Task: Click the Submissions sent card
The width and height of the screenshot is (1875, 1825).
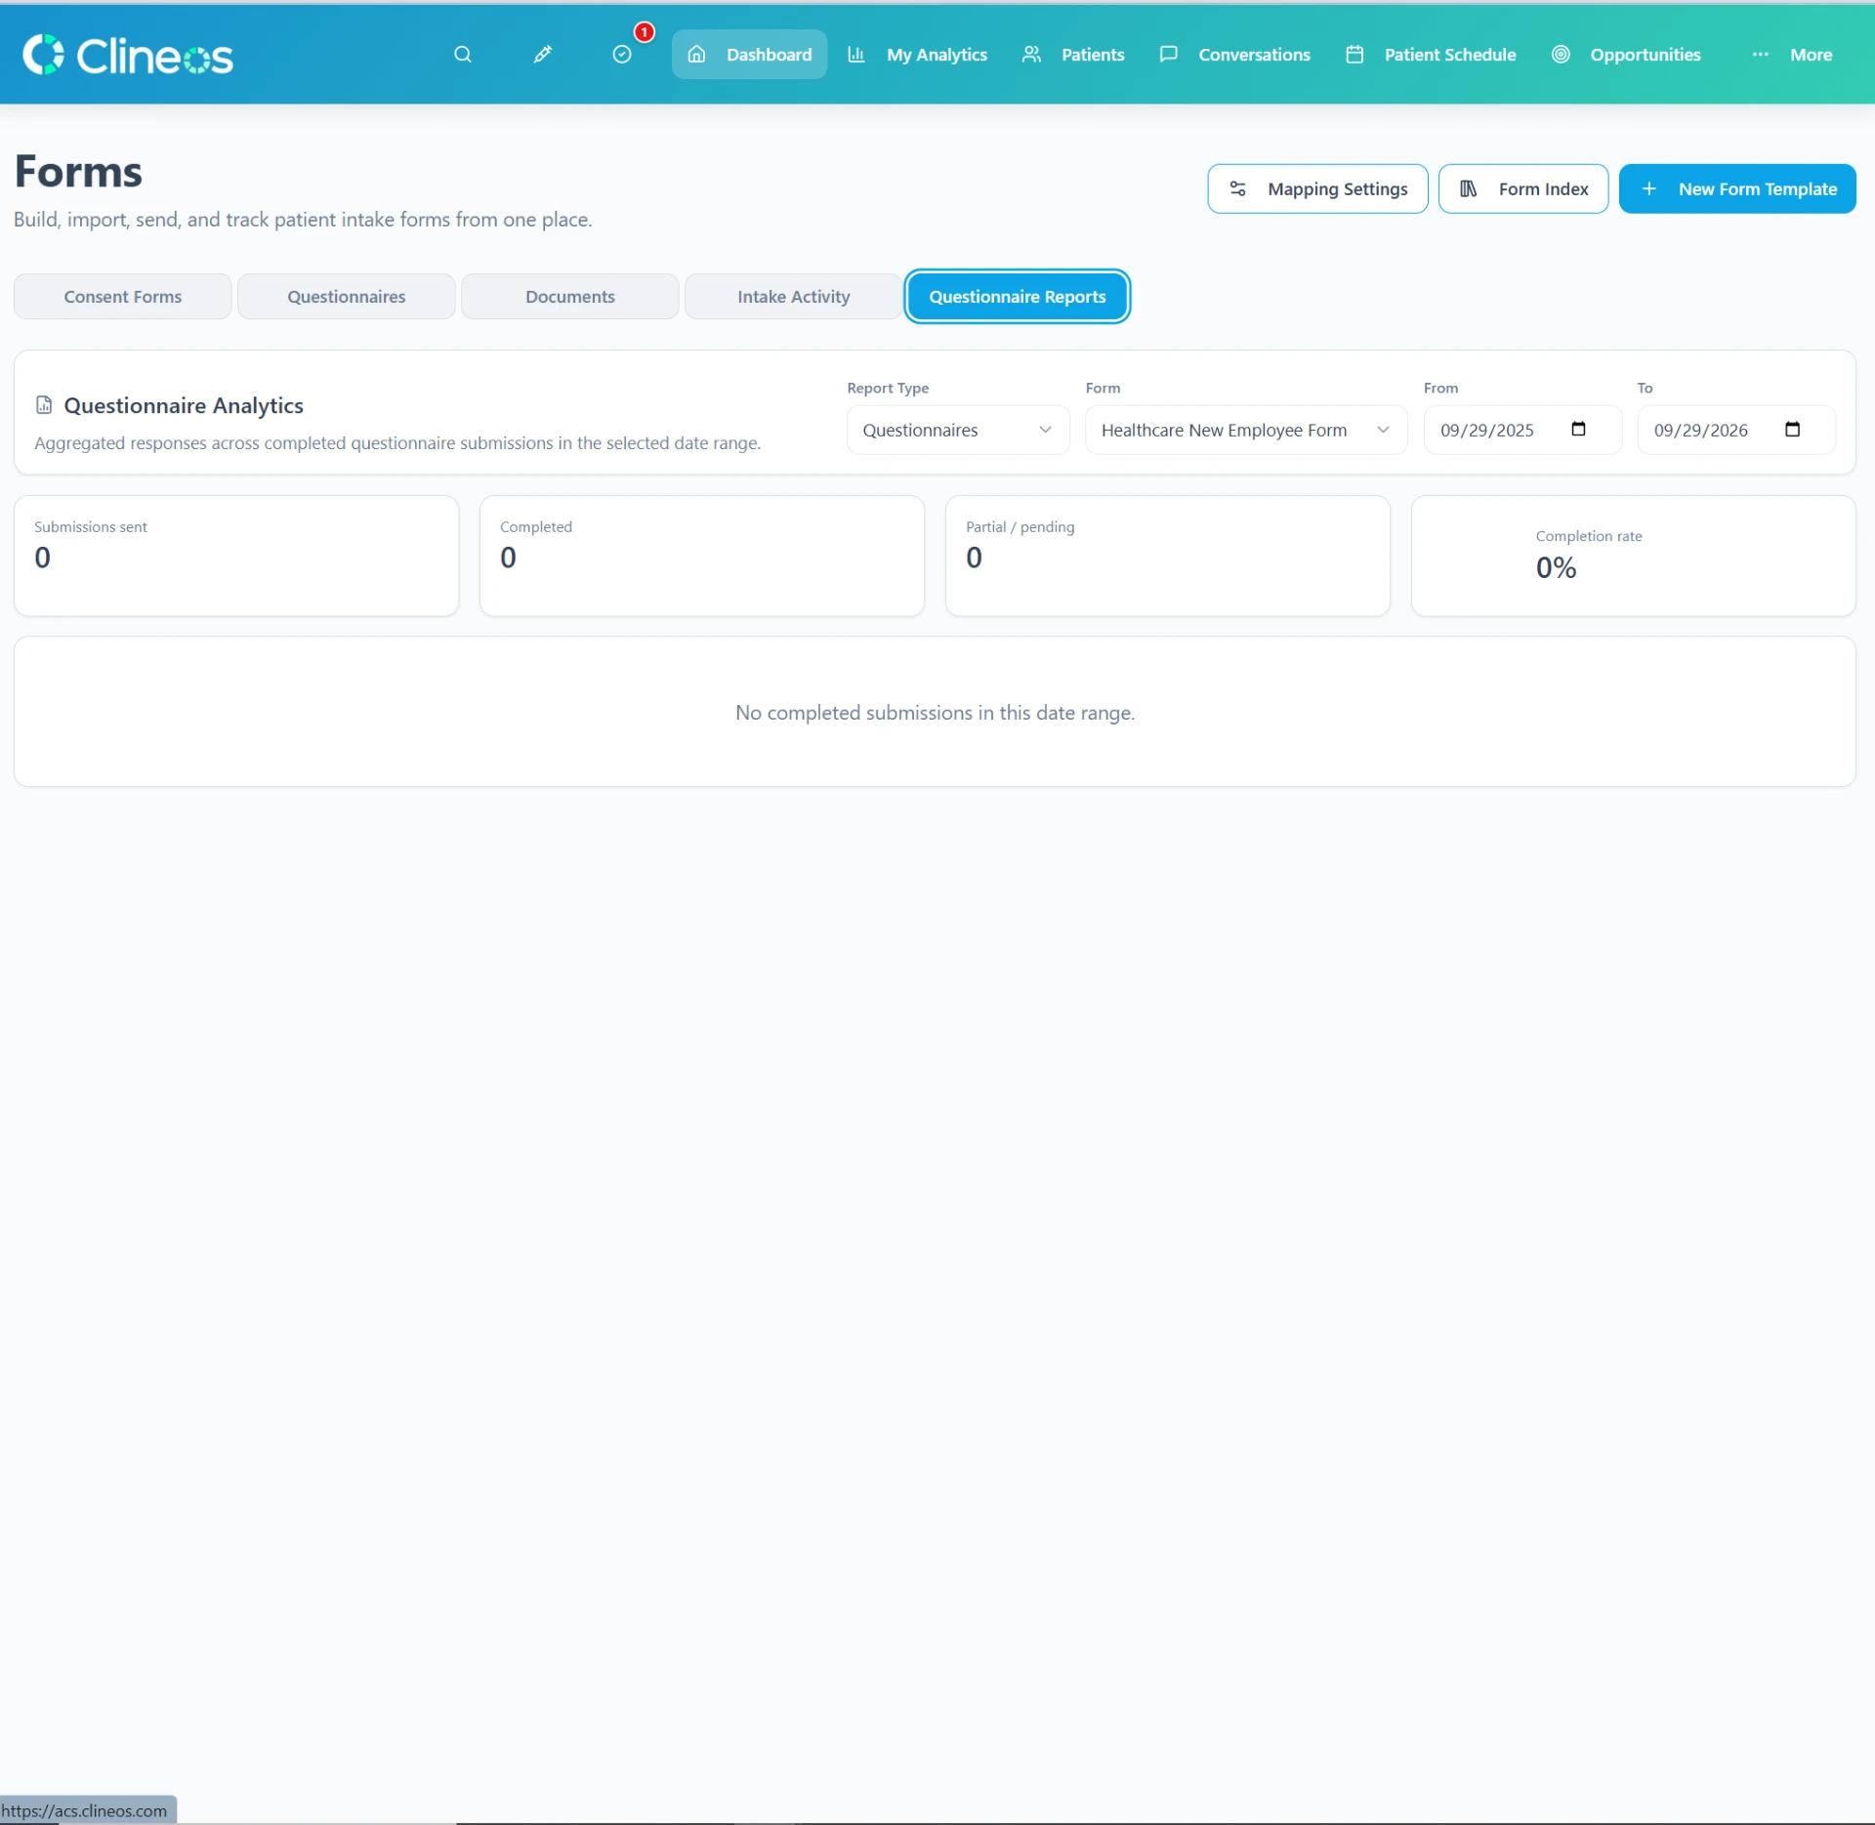Action: coord(236,556)
